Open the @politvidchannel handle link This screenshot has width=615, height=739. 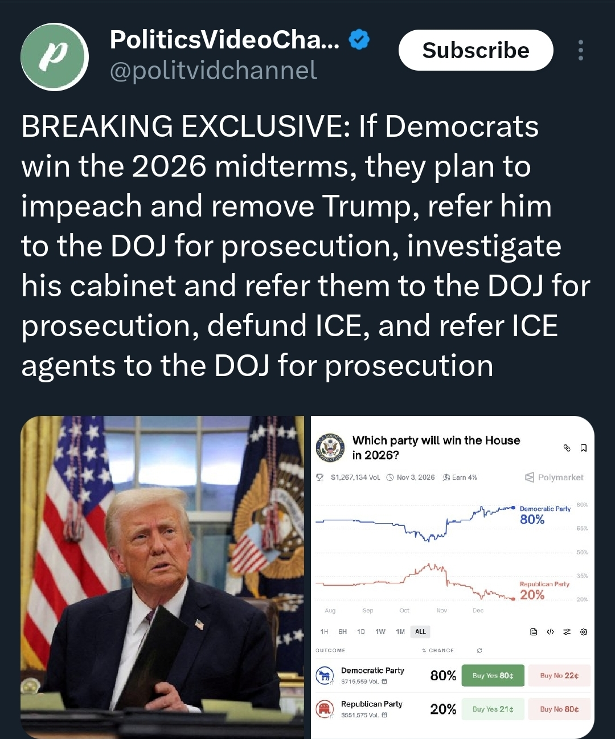213,71
